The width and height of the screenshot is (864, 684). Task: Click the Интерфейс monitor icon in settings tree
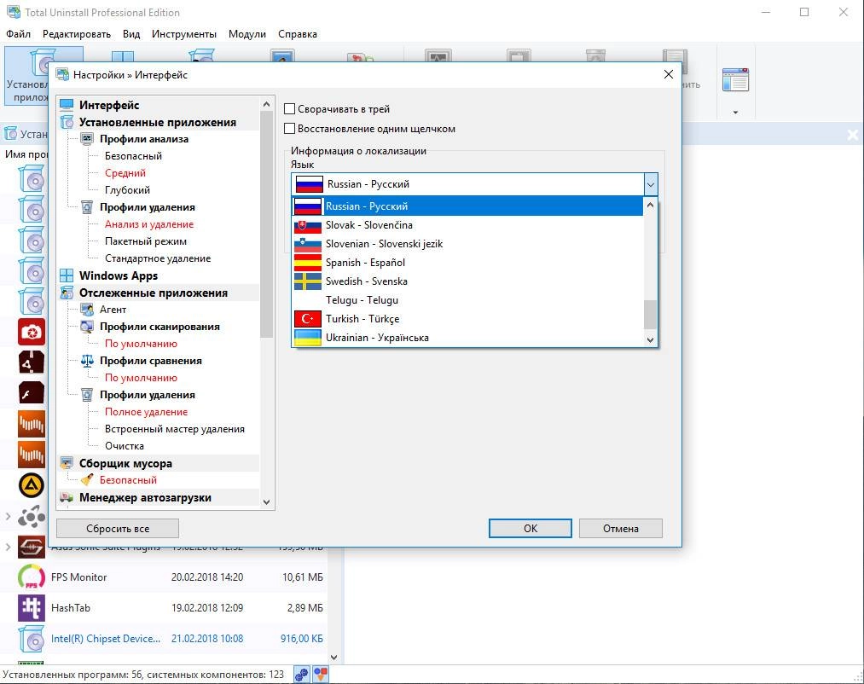(67, 105)
